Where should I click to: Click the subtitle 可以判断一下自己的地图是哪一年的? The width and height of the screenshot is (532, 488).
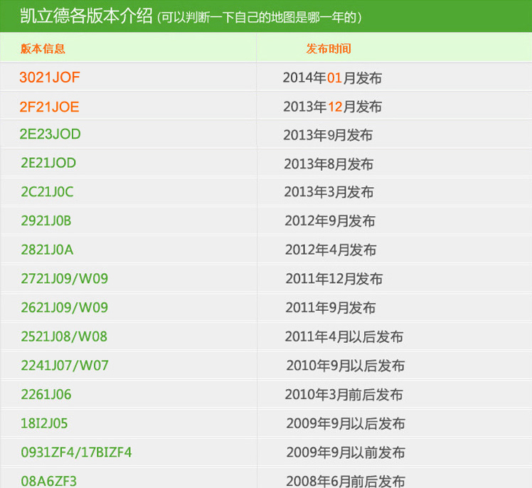(x=259, y=17)
